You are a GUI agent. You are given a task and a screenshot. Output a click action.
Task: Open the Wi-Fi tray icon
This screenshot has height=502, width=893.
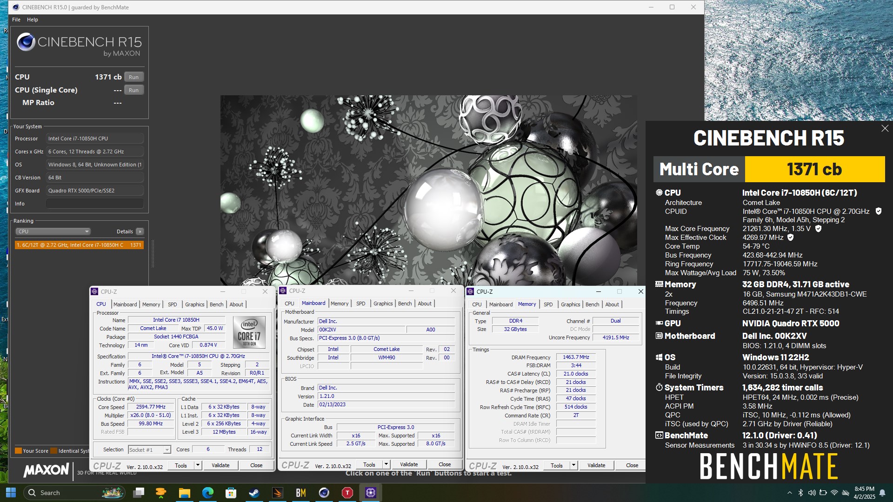click(x=834, y=493)
